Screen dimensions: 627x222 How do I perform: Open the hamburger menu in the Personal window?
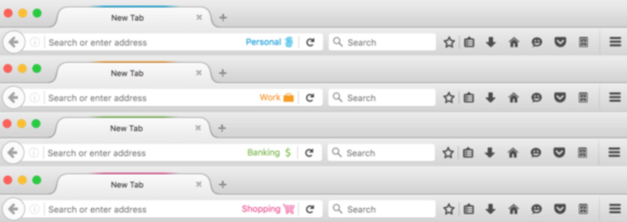click(615, 42)
